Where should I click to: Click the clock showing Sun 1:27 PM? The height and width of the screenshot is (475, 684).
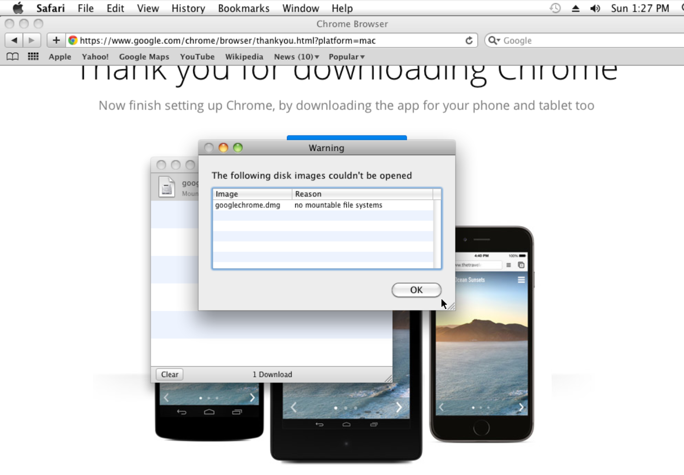[640, 8]
